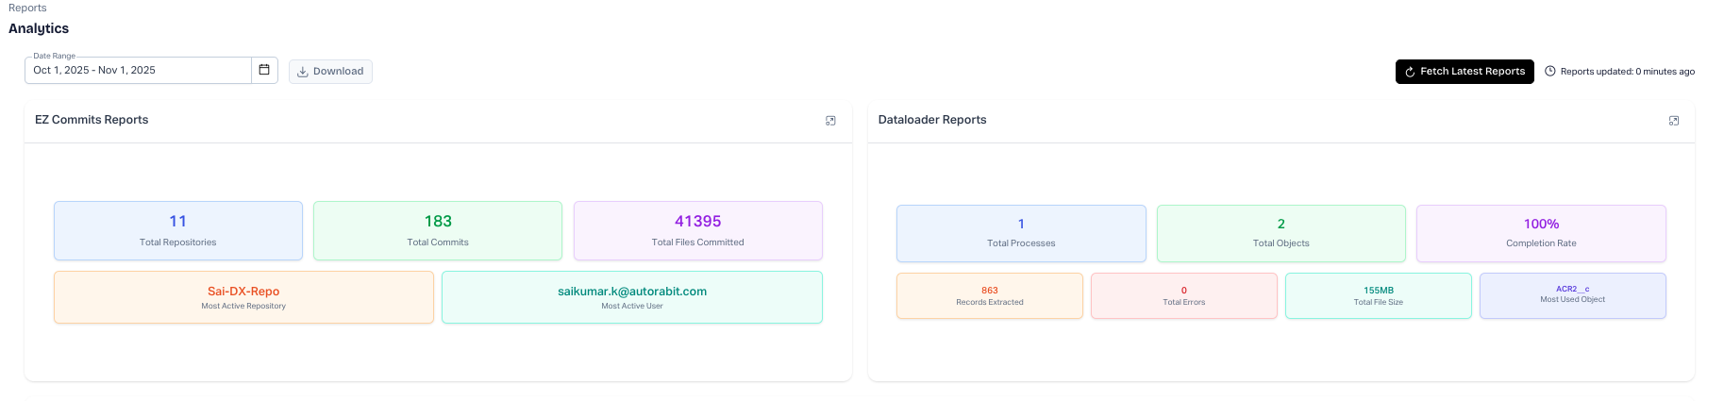The image size is (1724, 401).
Task: Click Fetch Latest Reports button
Action: coord(1464,72)
